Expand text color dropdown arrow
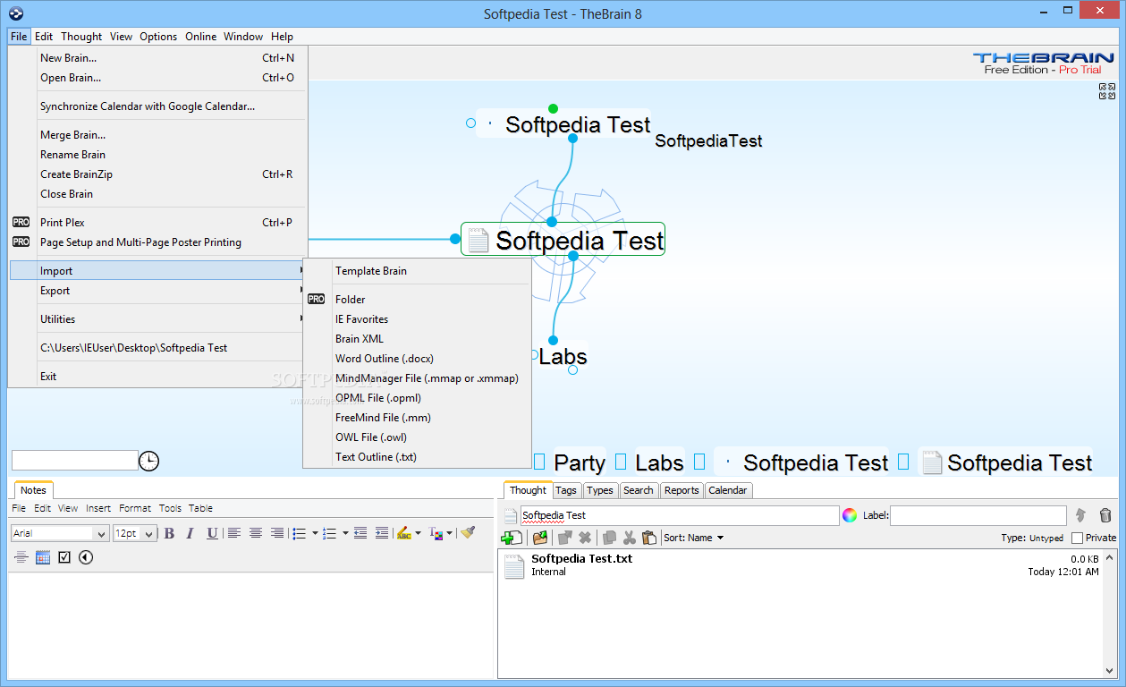1126x687 pixels. click(449, 533)
